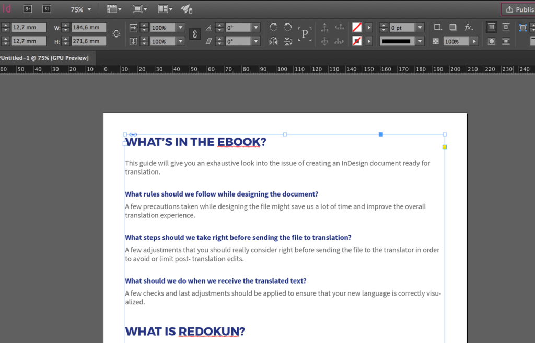The image size is (535, 343).
Task: Open the Scale X percentage dropdown
Action: tap(180, 28)
